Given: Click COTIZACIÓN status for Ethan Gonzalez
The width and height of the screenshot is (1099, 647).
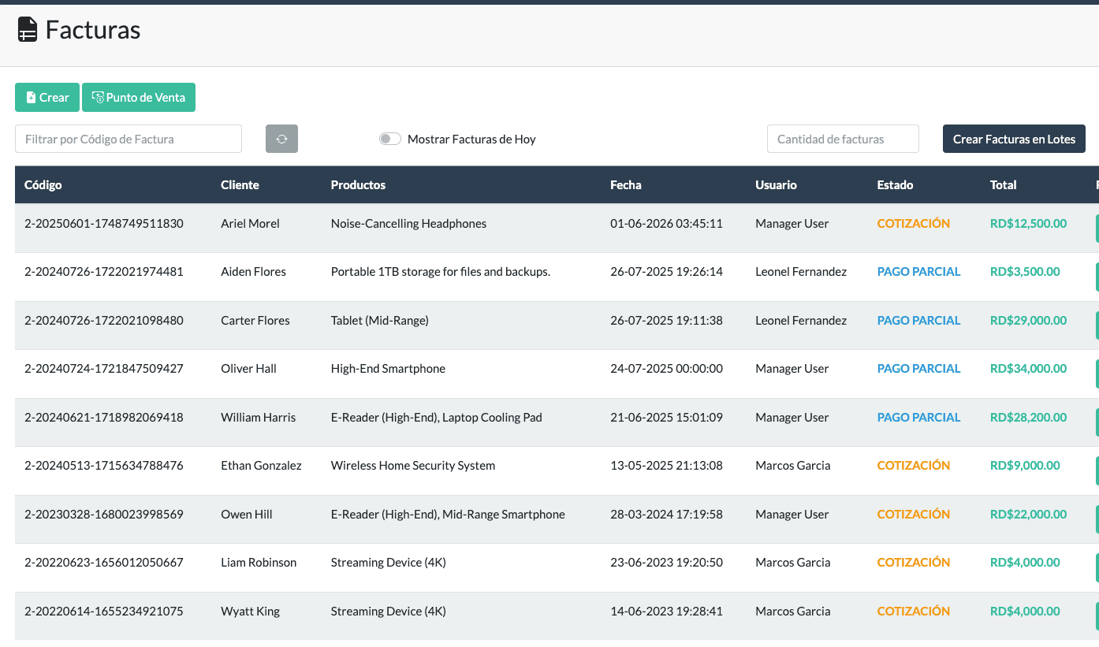Looking at the screenshot, I should pos(913,466).
